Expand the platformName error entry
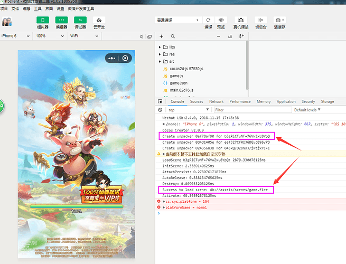 coord(164,208)
